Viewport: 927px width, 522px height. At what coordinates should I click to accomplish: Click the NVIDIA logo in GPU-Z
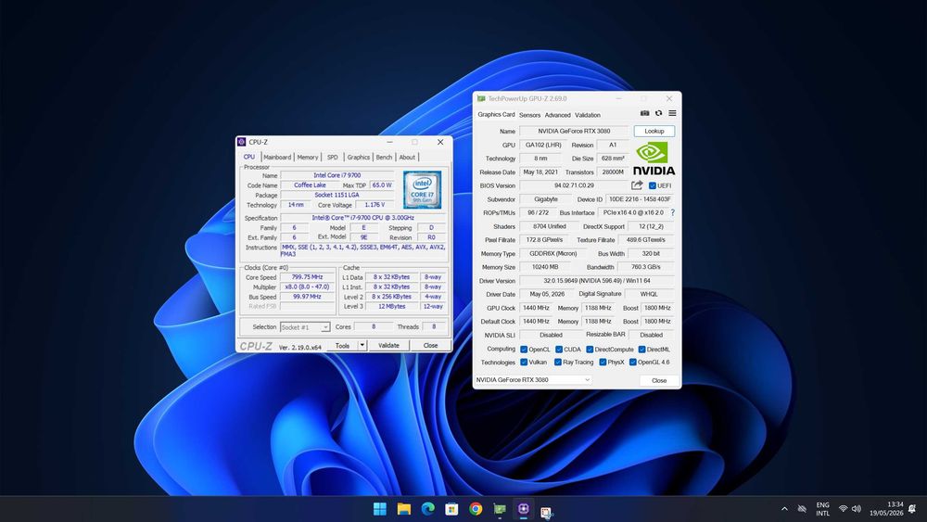pyautogui.click(x=654, y=159)
